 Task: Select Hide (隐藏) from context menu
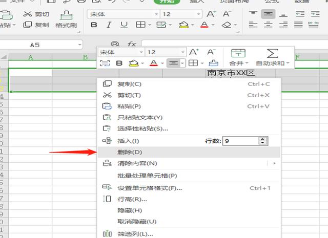point(189,210)
